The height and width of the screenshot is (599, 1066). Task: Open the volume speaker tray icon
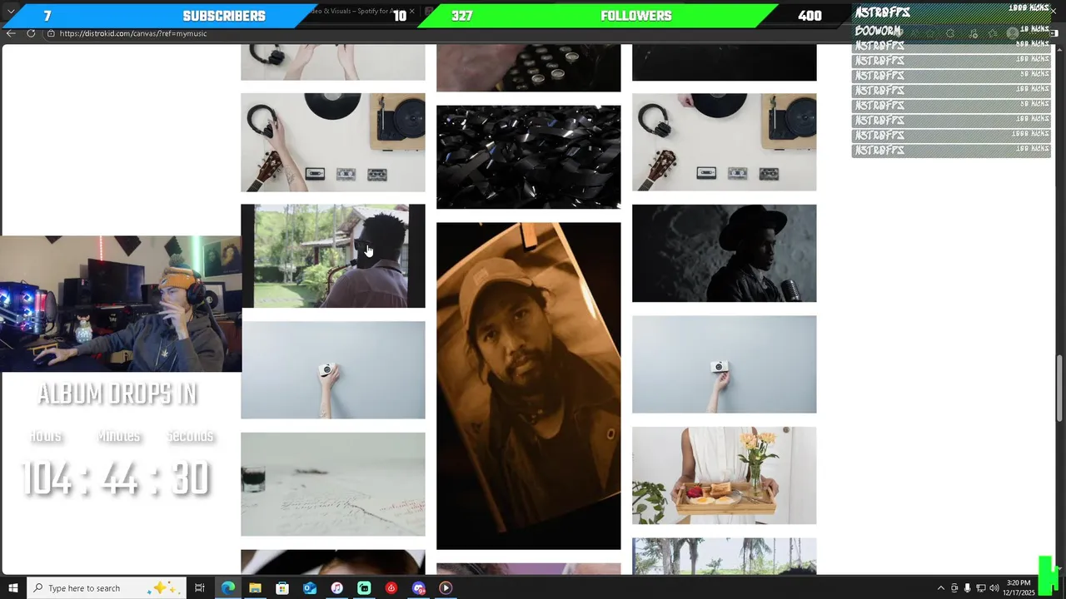pyautogui.click(x=994, y=588)
